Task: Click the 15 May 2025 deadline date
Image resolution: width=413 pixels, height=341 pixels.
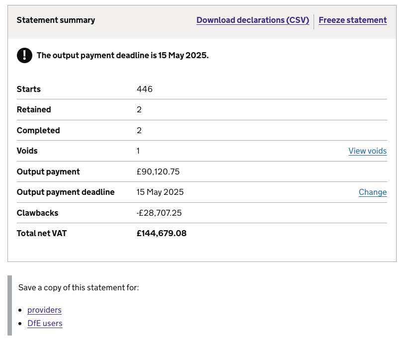Action: tap(160, 192)
